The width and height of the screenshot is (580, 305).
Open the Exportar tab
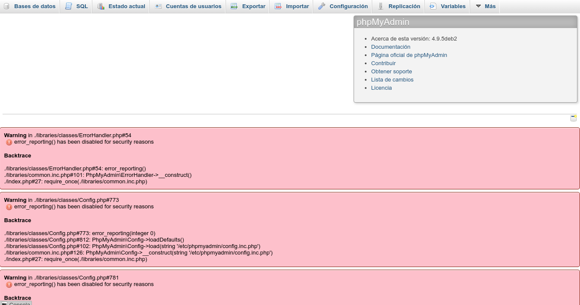point(248,6)
